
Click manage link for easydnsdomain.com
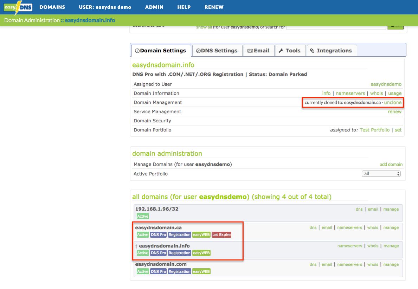click(x=391, y=264)
